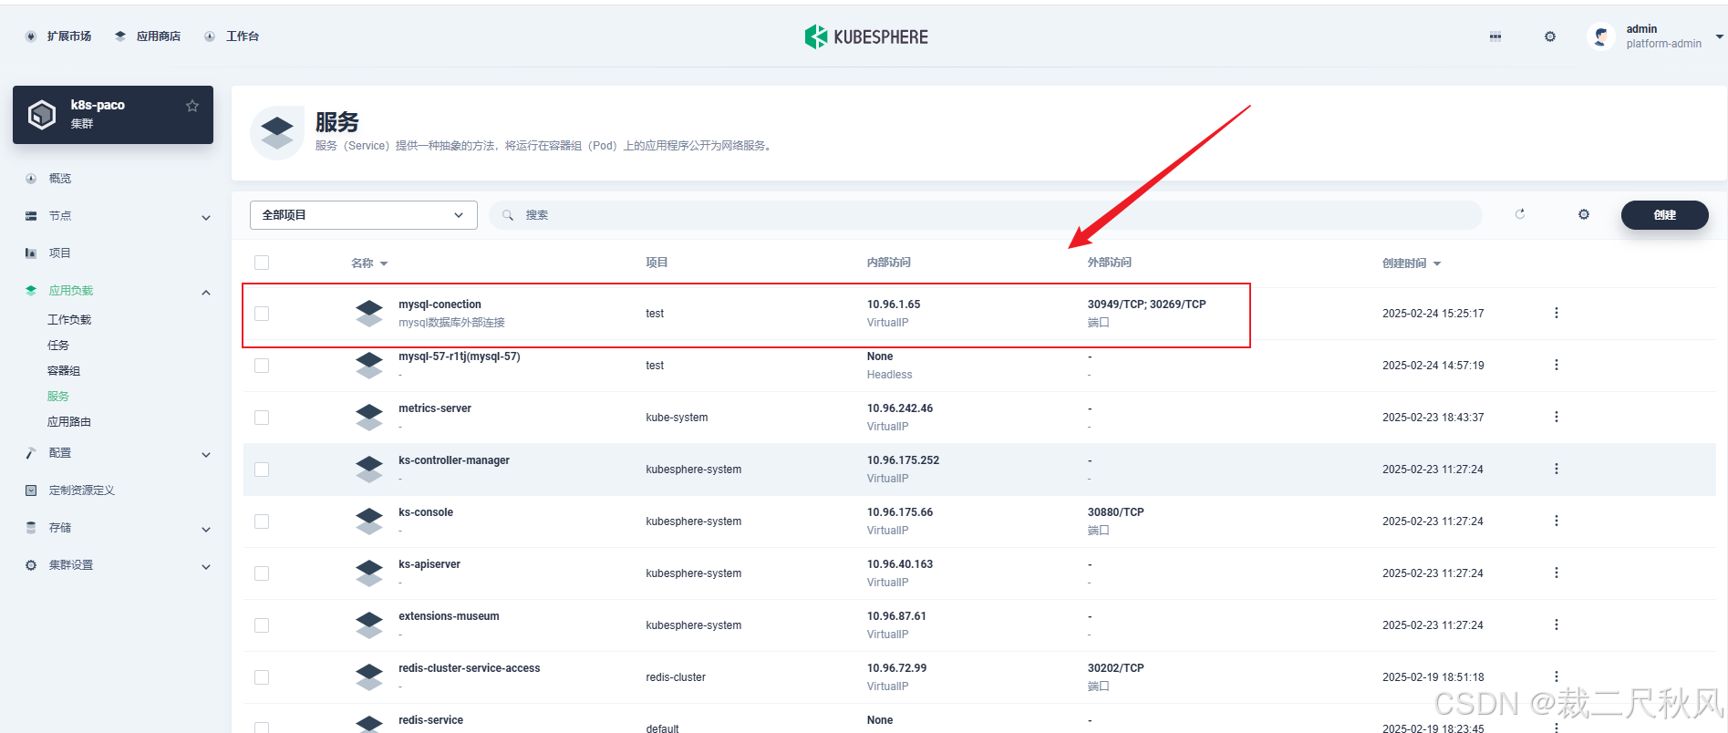Open the ks-apiserver service
Viewport: 1728px width, 733px height.
click(429, 564)
